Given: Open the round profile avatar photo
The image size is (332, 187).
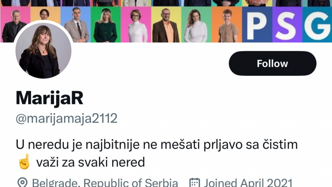Looking at the screenshot, I should [44, 51].
